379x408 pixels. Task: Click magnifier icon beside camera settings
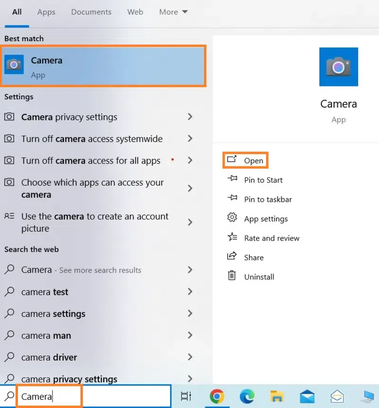click(9, 313)
